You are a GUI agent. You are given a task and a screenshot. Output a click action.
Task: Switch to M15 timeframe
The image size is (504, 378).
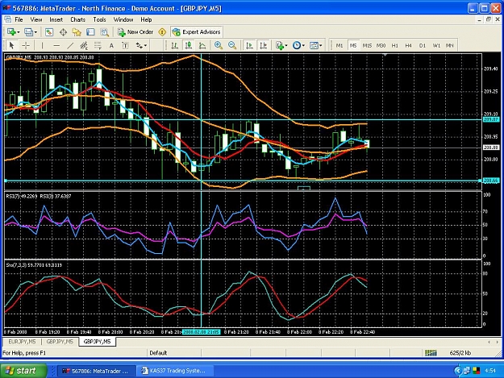click(367, 46)
